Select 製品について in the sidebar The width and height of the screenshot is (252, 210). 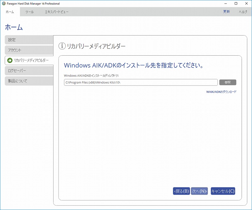point(29,81)
